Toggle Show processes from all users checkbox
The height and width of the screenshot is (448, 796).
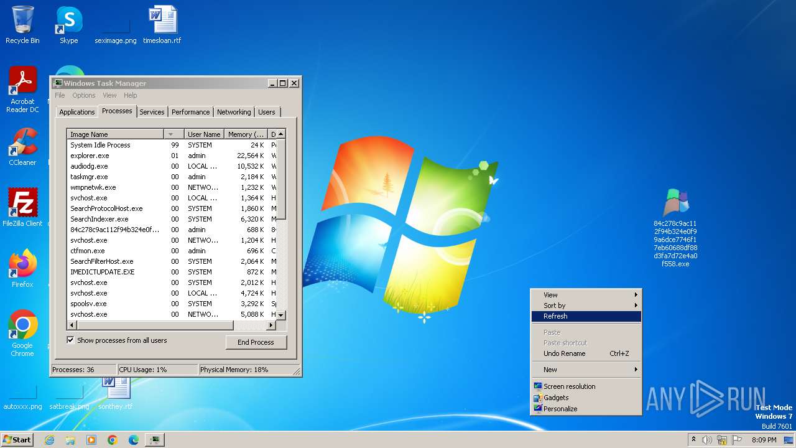point(70,340)
